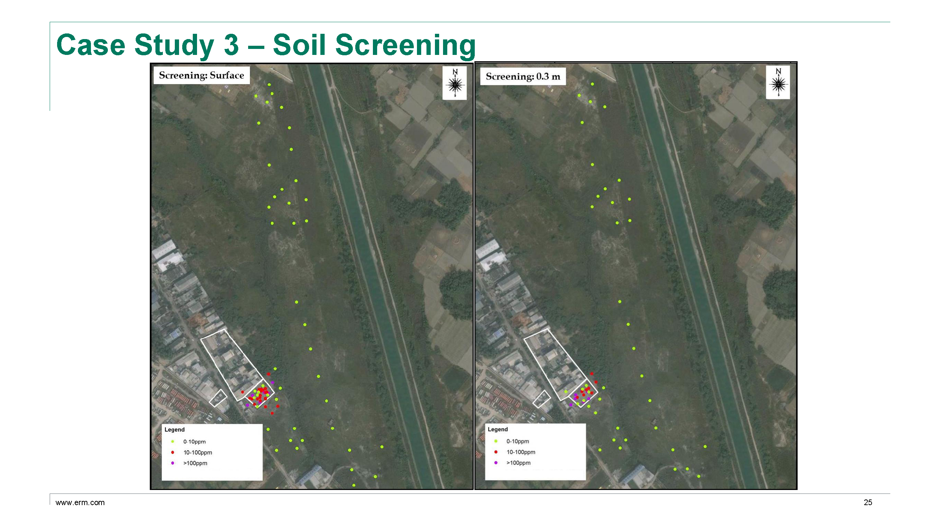
Task: Click the 'Legend' heading in 0.3 m map
Action: [x=498, y=429]
